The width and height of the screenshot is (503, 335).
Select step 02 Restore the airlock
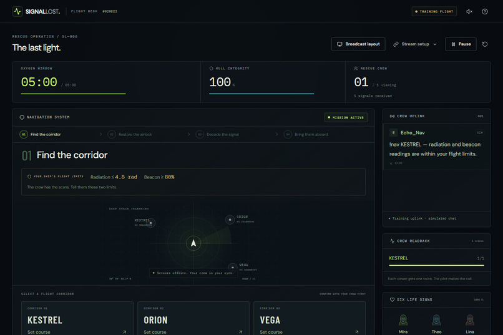130,134
